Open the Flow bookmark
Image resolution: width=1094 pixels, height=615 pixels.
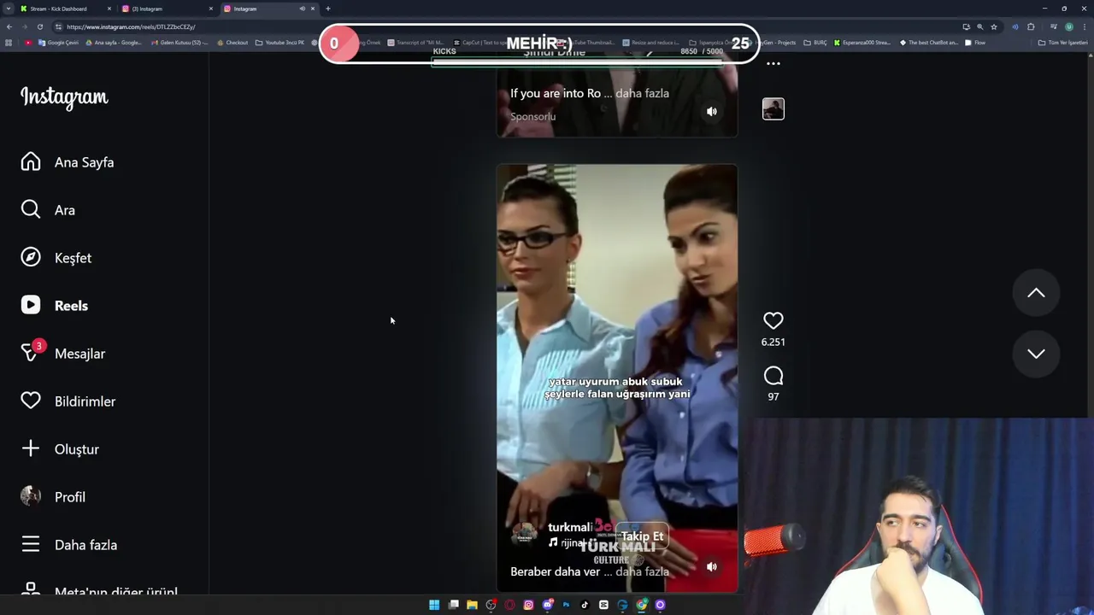point(974,43)
